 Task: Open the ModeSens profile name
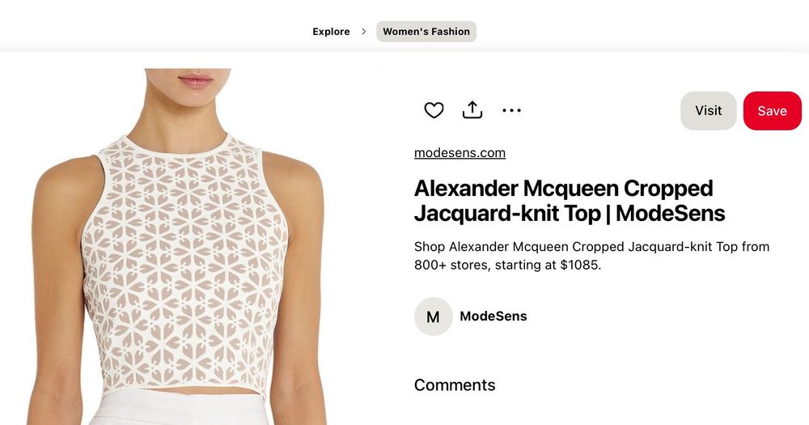point(493,317)
